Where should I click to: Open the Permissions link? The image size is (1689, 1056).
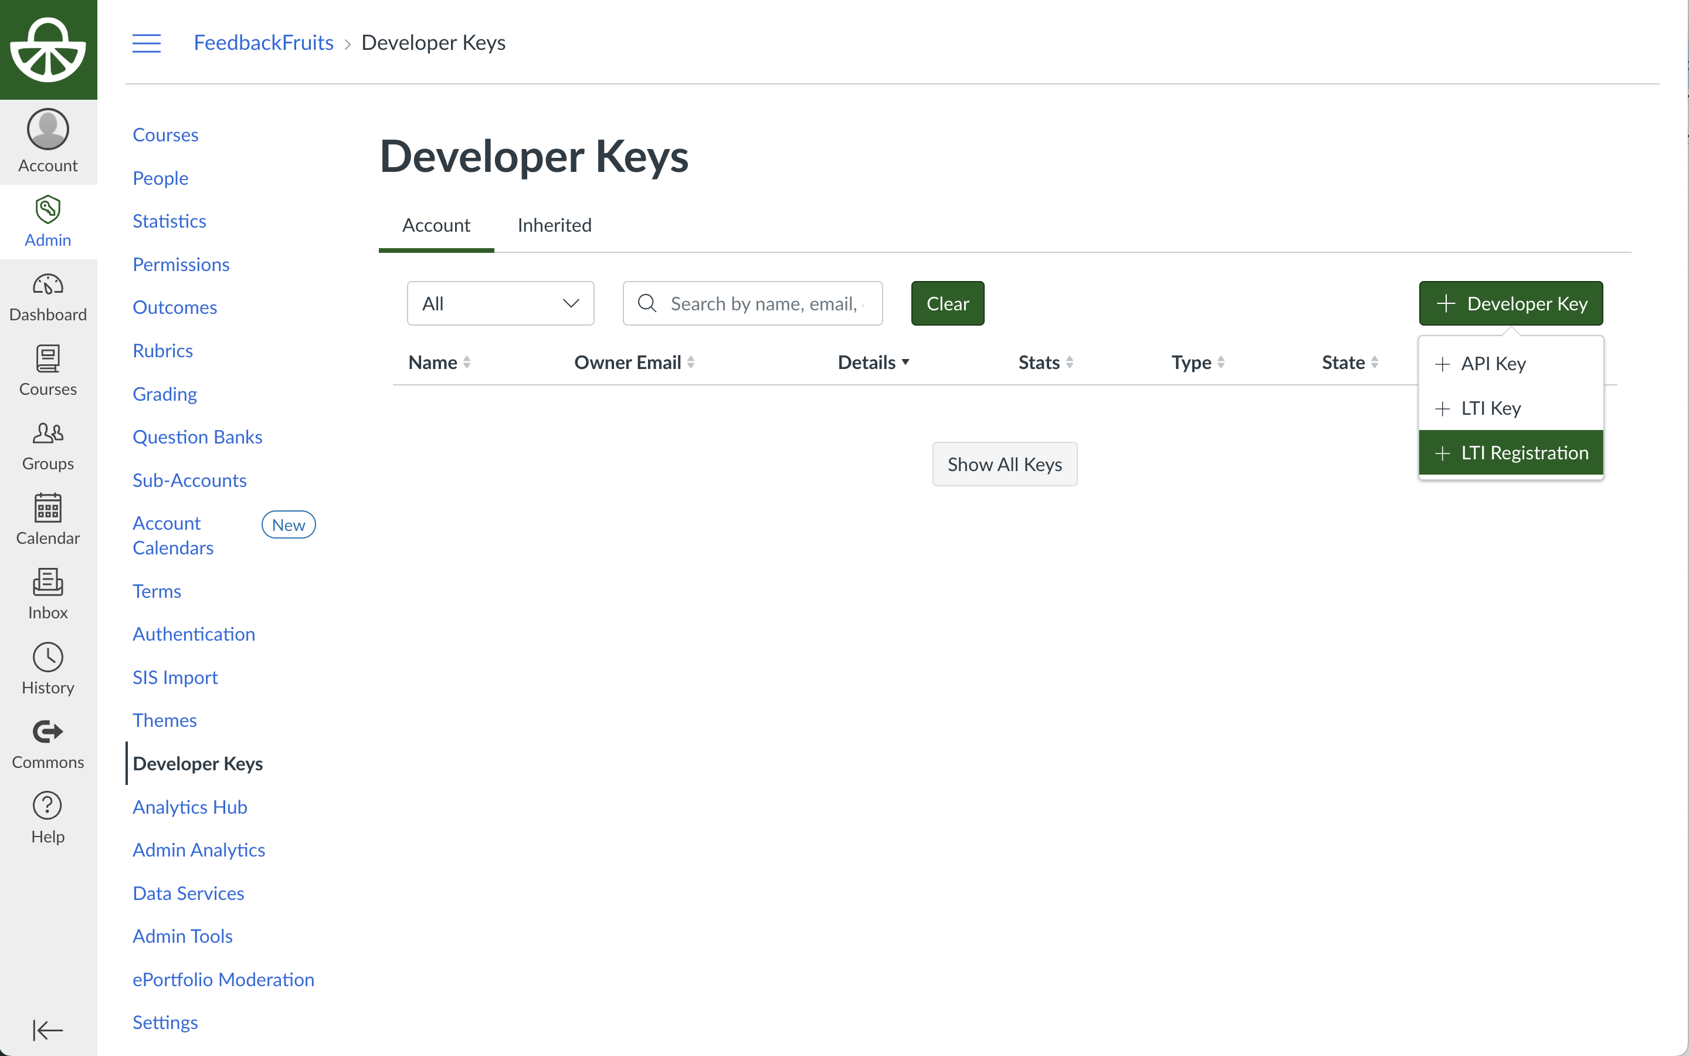pos(181,264)
